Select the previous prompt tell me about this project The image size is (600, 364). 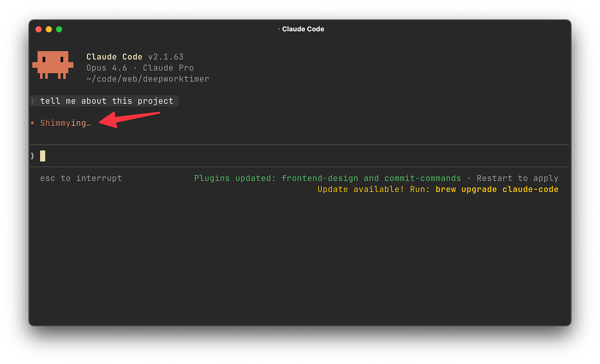[x=106, y=100]
